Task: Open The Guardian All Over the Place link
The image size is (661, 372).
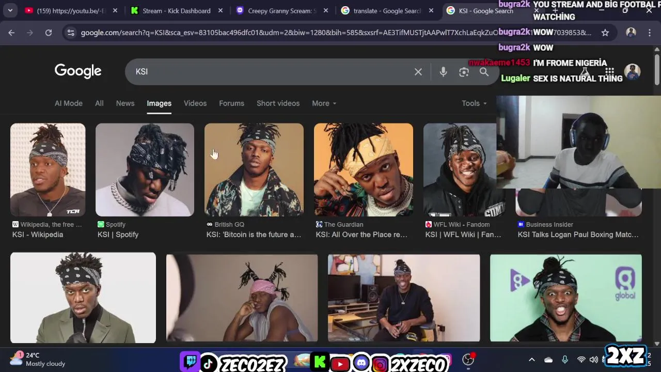Action: [361, 235]
